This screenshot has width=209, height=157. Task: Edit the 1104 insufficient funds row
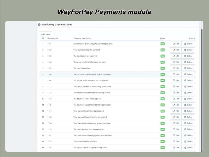click(176, 62)
